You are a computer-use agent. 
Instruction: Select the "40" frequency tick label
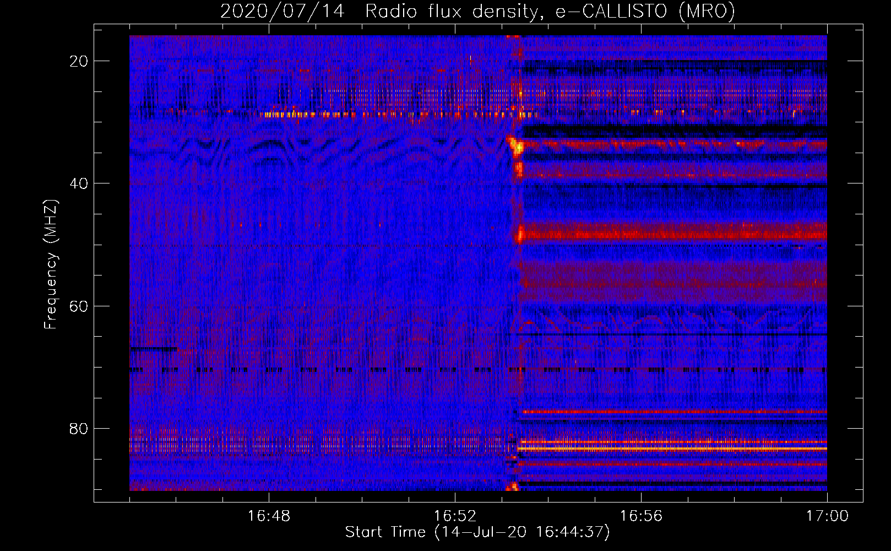79,183
